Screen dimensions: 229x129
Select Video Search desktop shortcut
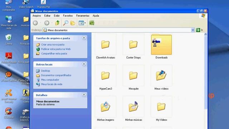[26, 4]
